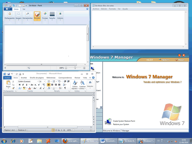Image resolution: width=192 pixels, height=144 pixels.
Task: Click Paint's help icon
Action: (x=87, y=9)
